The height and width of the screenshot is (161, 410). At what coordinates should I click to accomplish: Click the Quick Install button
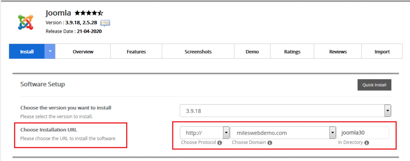tap(374, 85)
